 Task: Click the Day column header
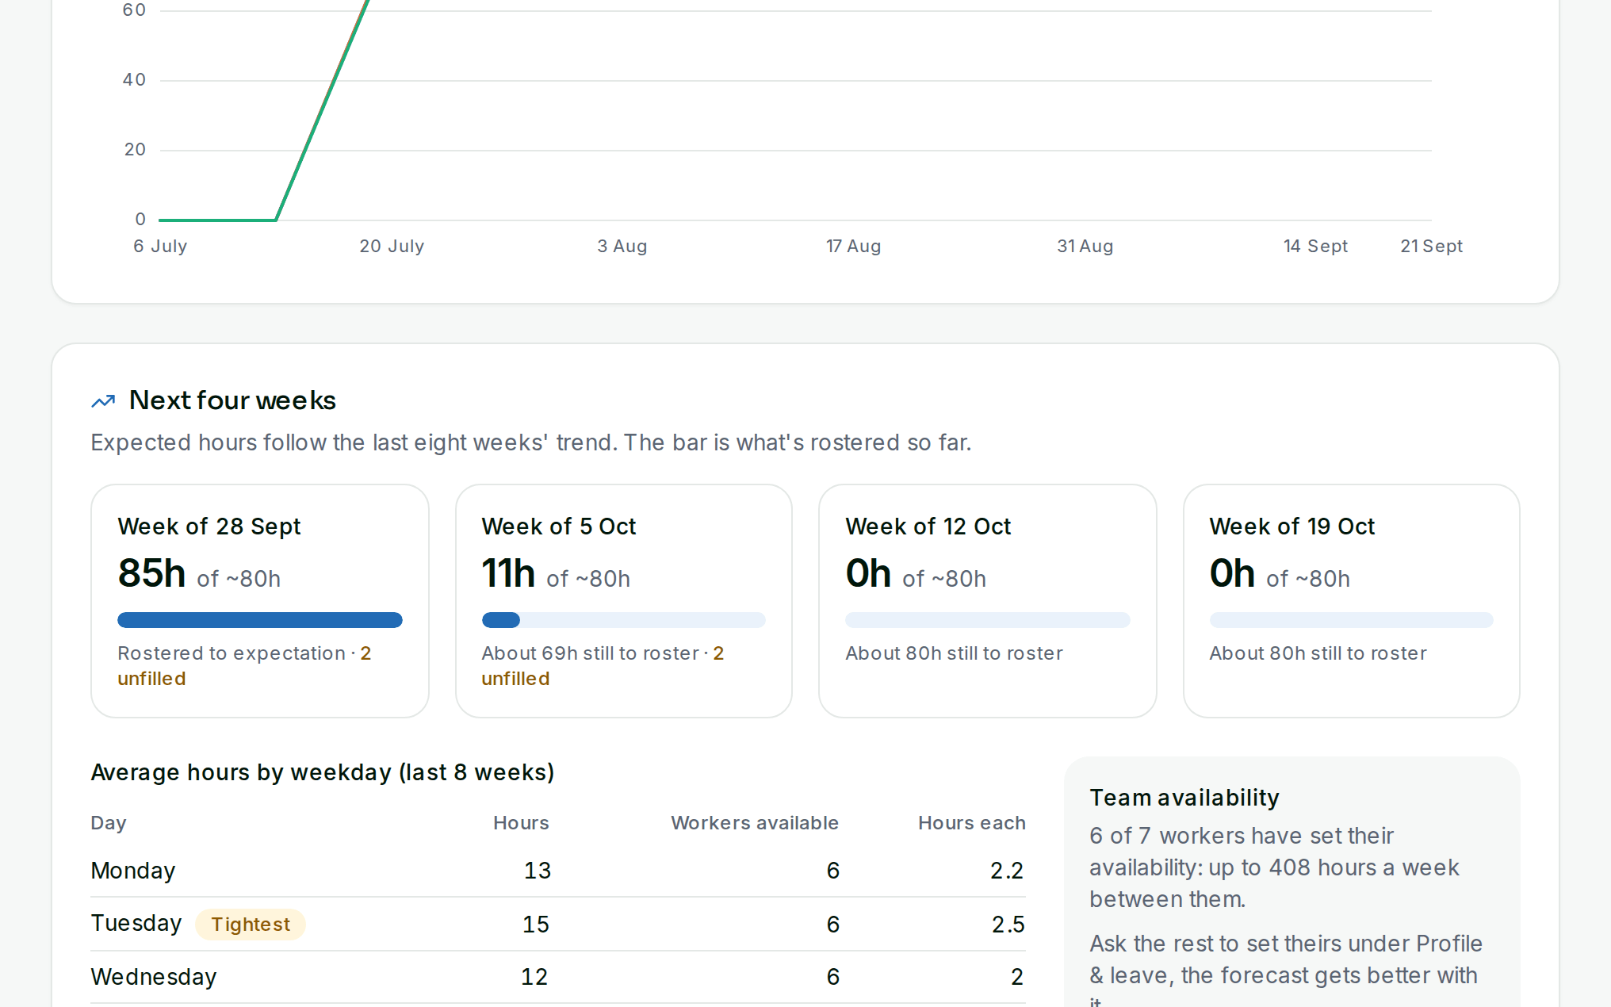109,823
